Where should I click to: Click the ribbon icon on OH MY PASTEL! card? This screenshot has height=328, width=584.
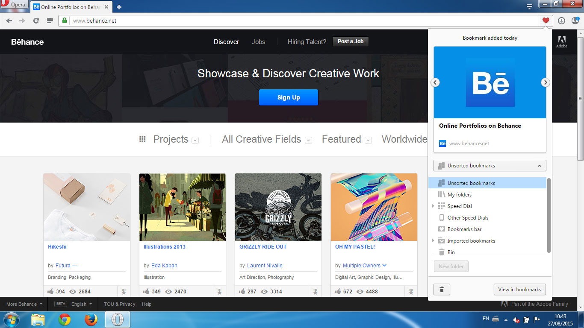pyautogui.click(x=411, y=292)
